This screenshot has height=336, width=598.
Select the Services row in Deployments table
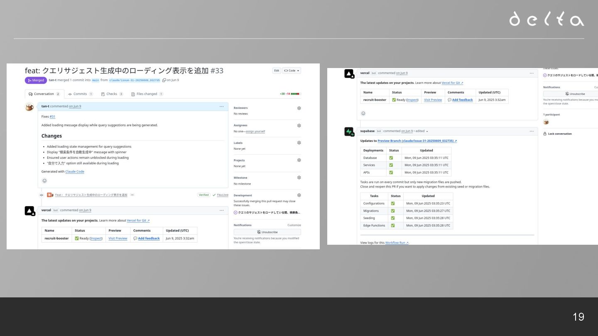(x=406, y=165)
